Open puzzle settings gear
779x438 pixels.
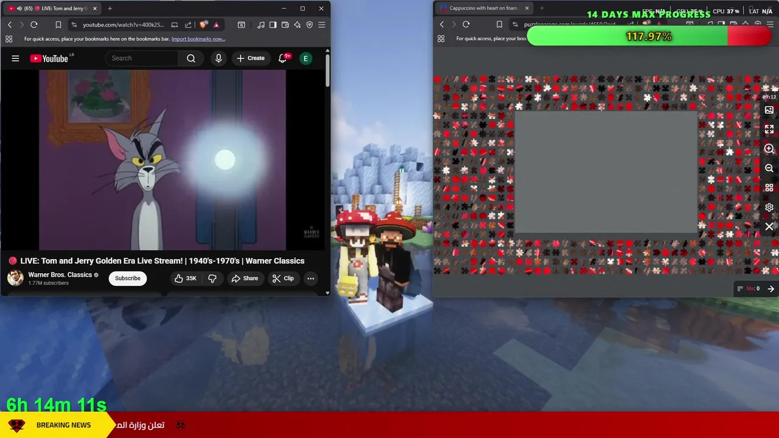[x=769, y=207]
